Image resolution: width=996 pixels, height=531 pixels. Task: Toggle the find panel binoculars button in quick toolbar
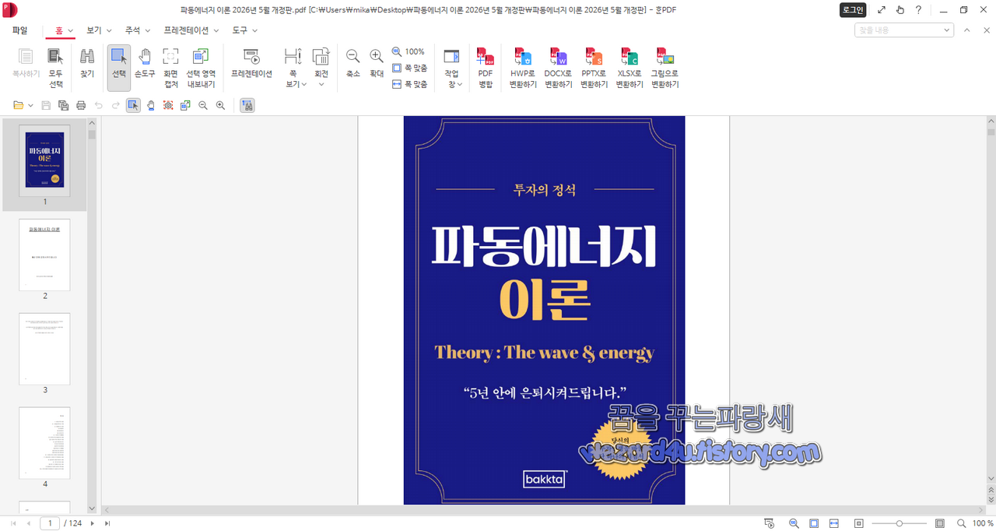coord(247,105)
